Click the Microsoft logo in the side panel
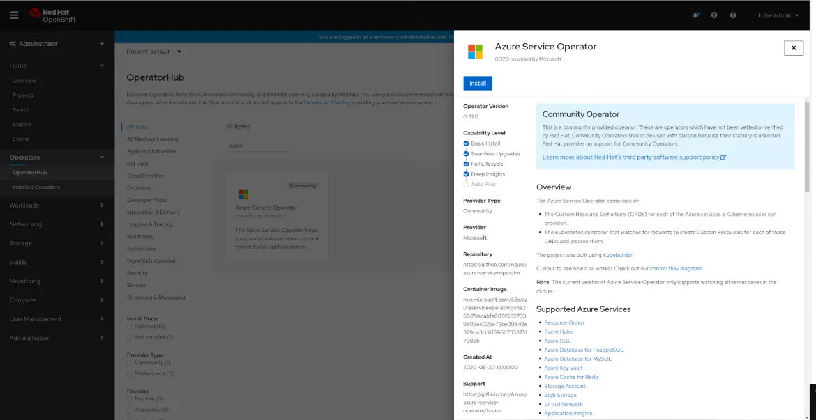Viewport: 816px width, 420px height. 476,51
